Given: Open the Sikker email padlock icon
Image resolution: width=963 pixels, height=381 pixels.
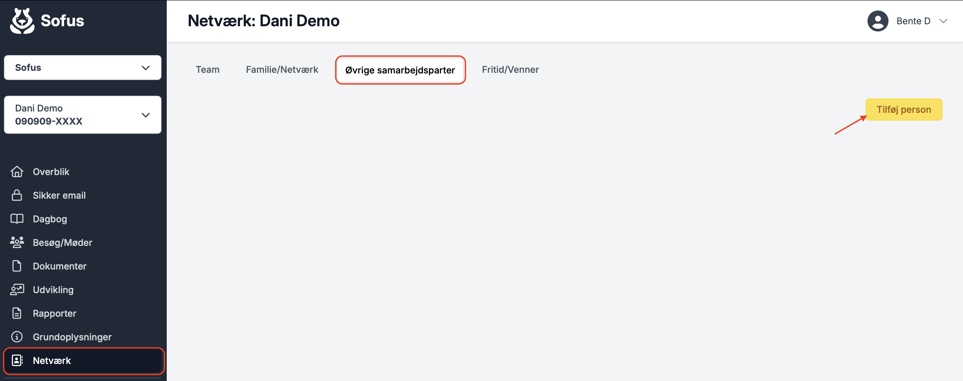Looking at the screenshot, I should point(17,195).
